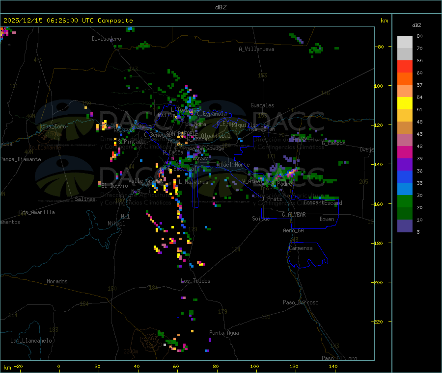Select the El_Desvio location label

tap(115, 186)
